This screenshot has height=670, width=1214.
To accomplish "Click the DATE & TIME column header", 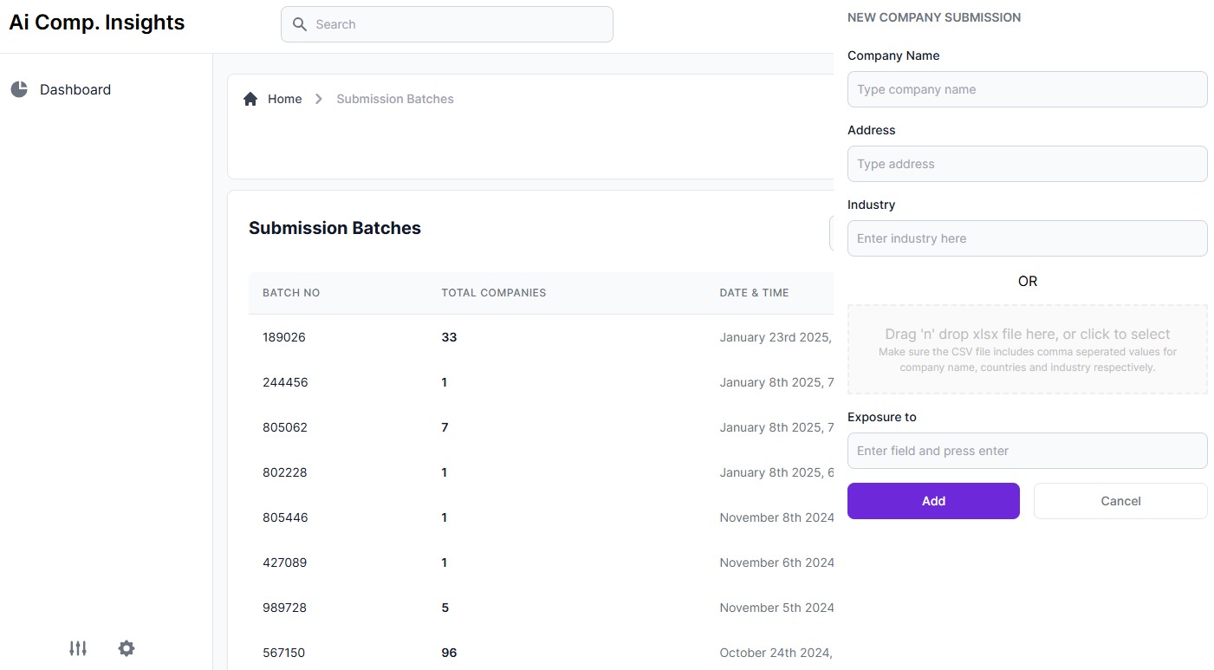I will tap(754, 293).
